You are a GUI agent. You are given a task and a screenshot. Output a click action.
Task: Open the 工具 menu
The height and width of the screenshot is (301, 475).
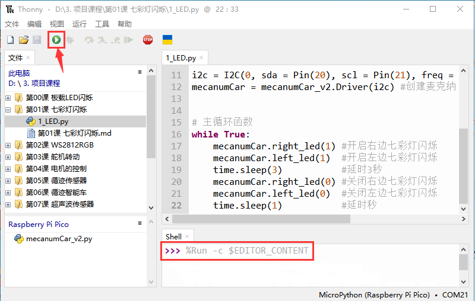coord(102,24)
